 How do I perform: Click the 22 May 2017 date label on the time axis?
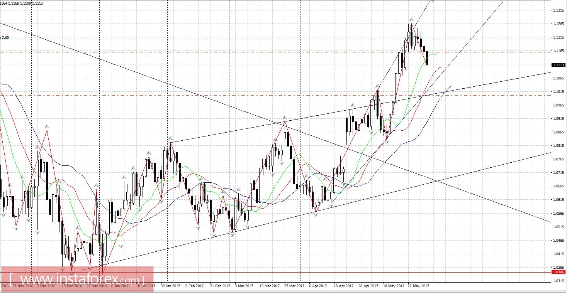tap(419, 286)
